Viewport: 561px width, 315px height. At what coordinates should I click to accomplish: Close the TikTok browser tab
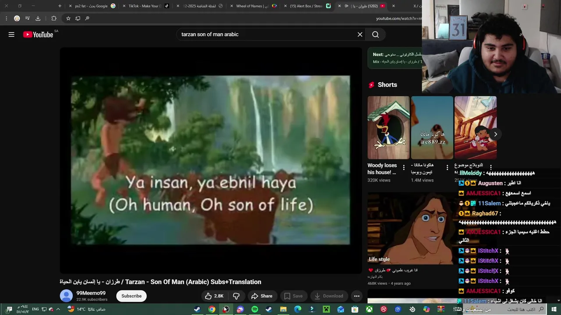(124, 6)
